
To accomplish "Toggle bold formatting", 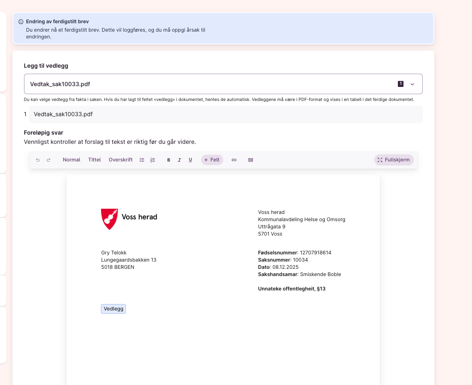I will point(169,160).
